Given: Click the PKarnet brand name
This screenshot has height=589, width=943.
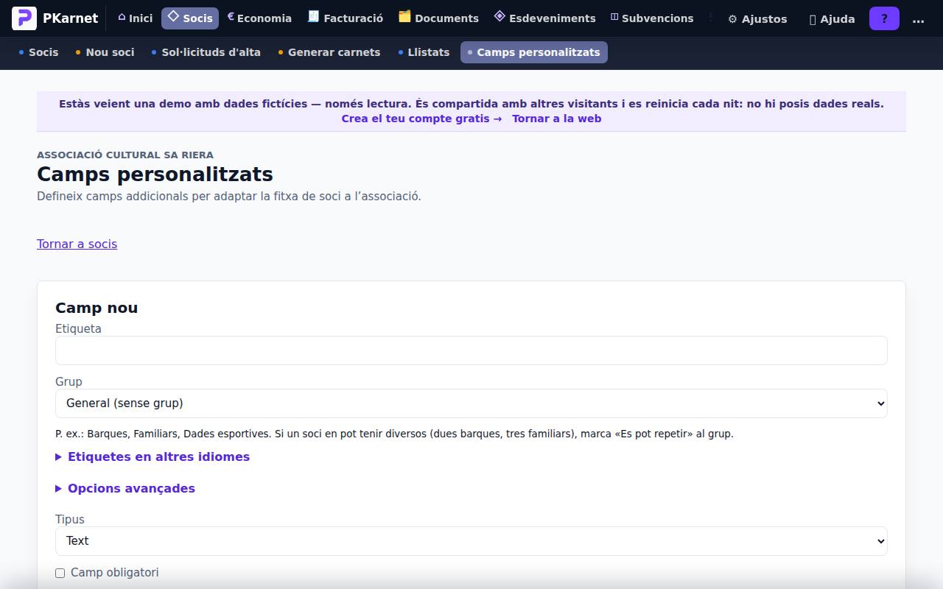Looking at the screenshot, I should pos(70,18).
